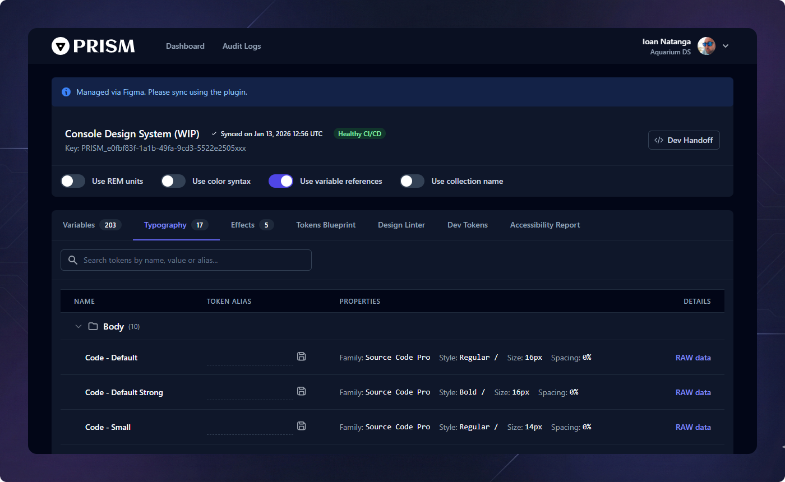Click the Healthy CI/CD status badge

coord(359,133)
